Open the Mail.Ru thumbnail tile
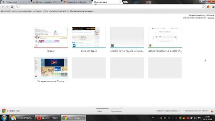Viewport: 215px width, 121px height. tap(127, 37)
